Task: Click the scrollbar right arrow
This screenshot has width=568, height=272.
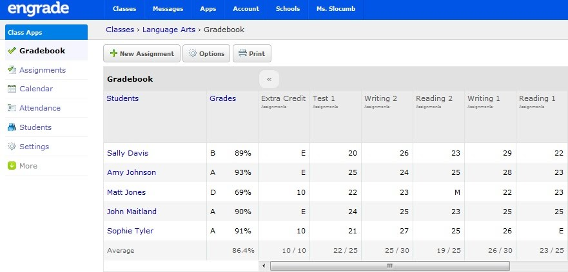Action: 563,266
